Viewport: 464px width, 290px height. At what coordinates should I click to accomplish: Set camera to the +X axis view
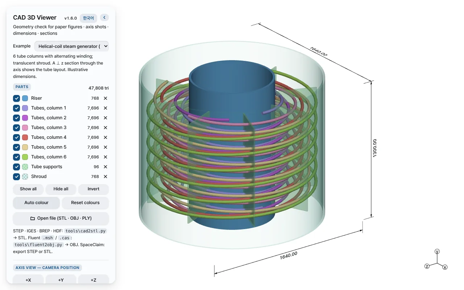[x=28, y=280]
